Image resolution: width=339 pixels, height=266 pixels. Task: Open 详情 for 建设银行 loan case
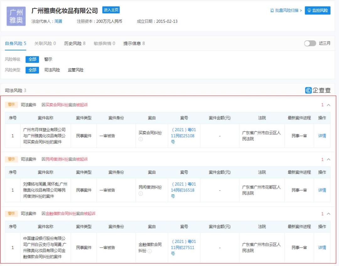pyautogui.click(x=322, y=248)
